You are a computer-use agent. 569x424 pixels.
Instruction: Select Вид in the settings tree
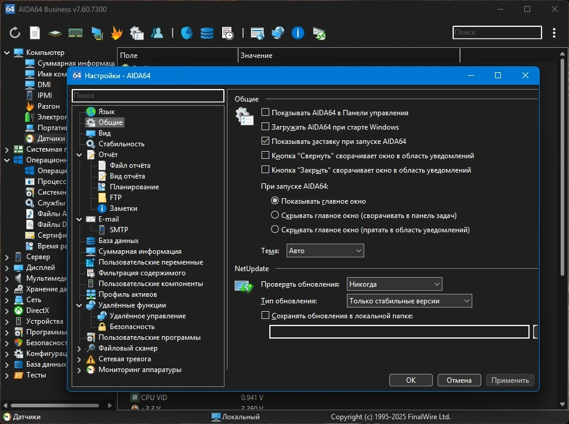[104, 133]
